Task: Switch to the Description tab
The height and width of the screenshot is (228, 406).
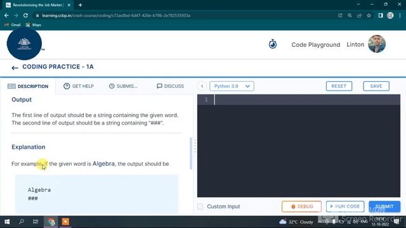Action: [28, 86]
